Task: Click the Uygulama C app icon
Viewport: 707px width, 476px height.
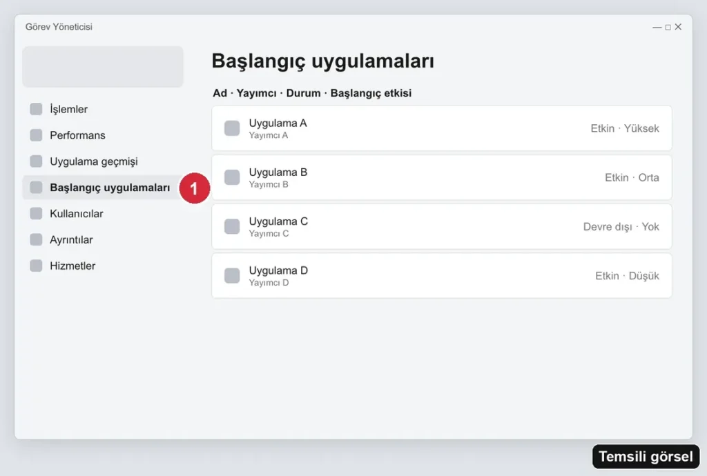Action: coord(232,226)
